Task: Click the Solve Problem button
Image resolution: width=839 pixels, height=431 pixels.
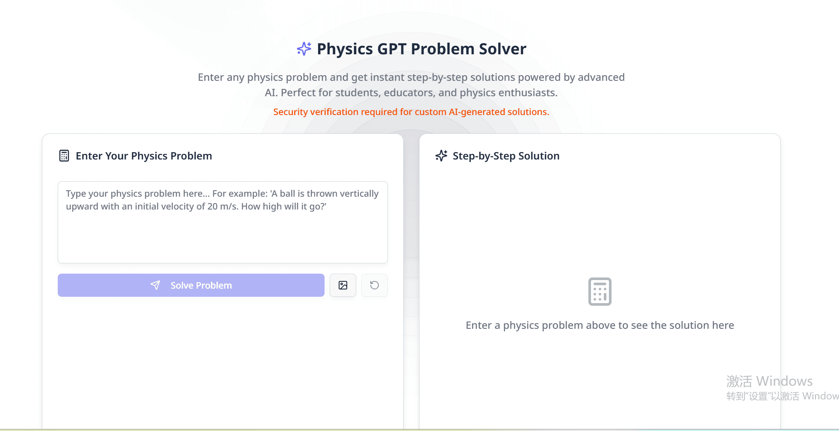Action: point(191,285)
